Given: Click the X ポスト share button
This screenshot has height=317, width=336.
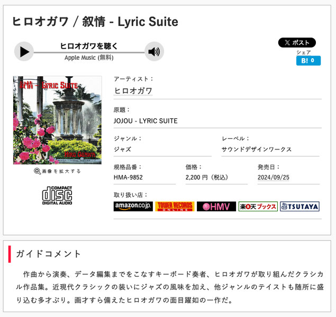Looking at the screenshot, I should click(297, 43).
